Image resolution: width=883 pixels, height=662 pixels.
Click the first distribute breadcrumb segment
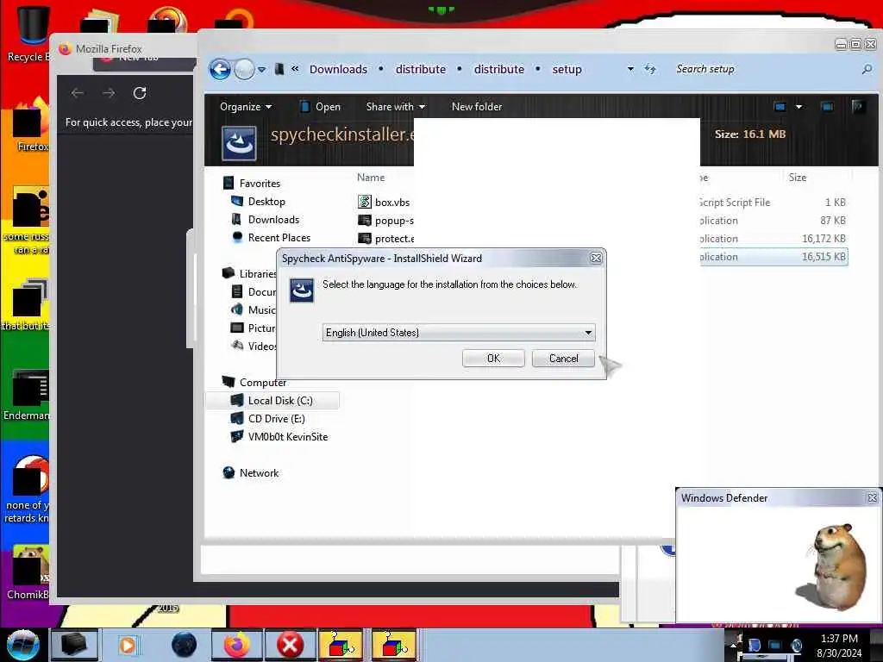tap(421, 69)
